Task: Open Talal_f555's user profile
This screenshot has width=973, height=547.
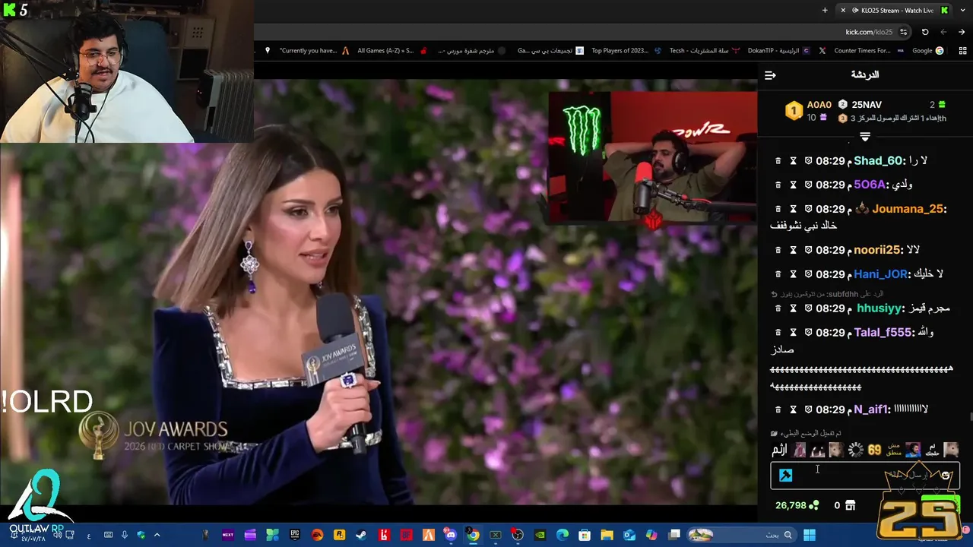Action: (x=883, y=333)
